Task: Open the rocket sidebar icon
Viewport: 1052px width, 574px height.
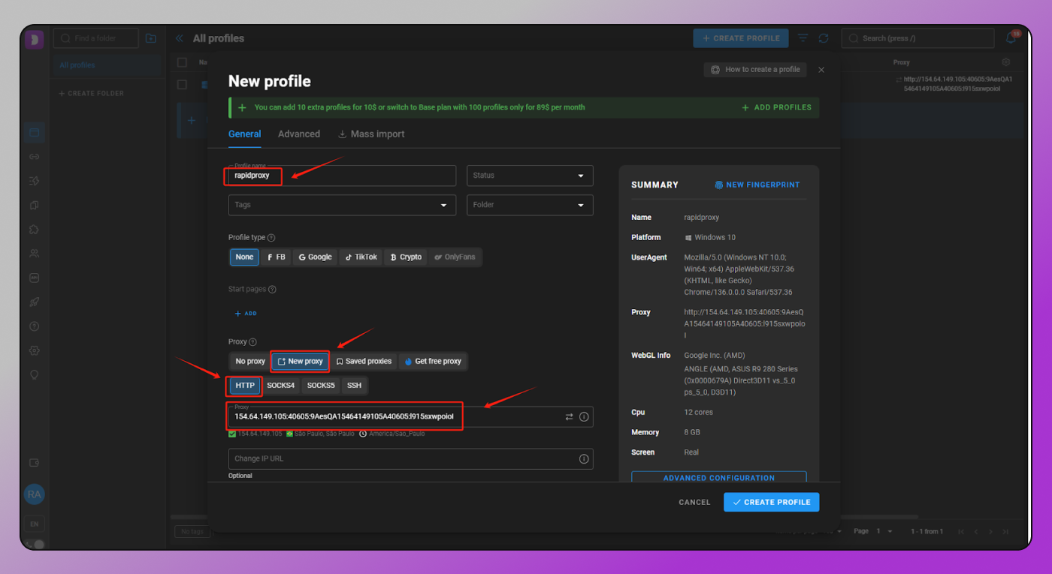Action: [x=34, y=302]
